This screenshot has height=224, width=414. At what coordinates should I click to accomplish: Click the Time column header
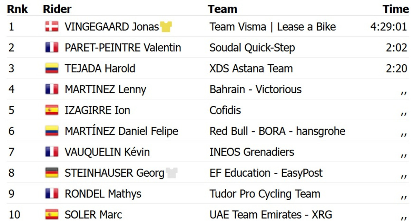395,9
